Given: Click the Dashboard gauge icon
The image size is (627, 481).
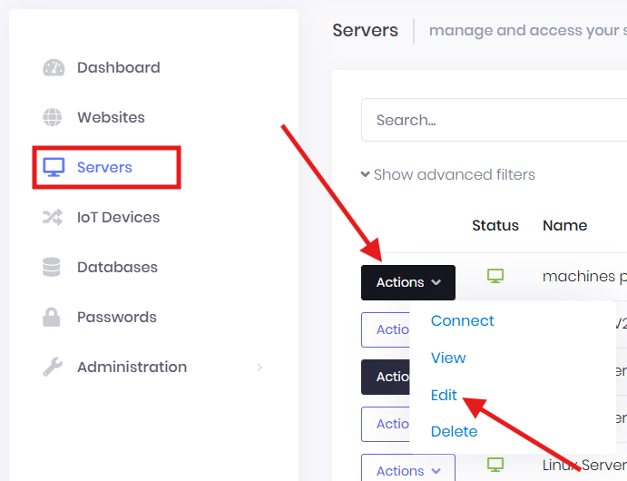Looking at the screenshot, I should [x=54, y=68].
